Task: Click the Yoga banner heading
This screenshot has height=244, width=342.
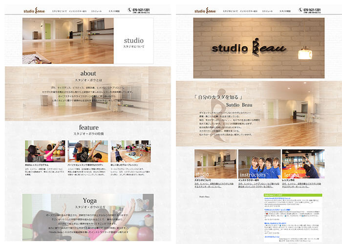Action: point(89,201)
